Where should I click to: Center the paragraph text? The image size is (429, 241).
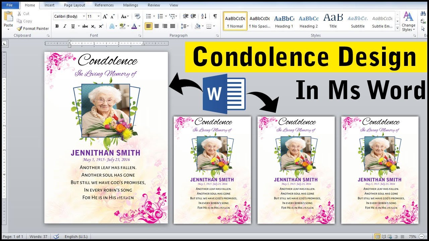pos(157,26)
